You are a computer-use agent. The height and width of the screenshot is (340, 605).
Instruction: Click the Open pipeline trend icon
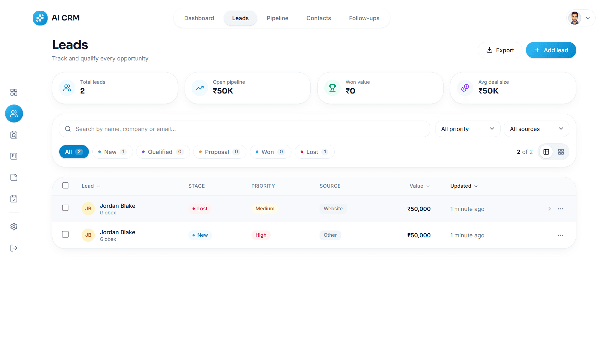click(200, 88)
